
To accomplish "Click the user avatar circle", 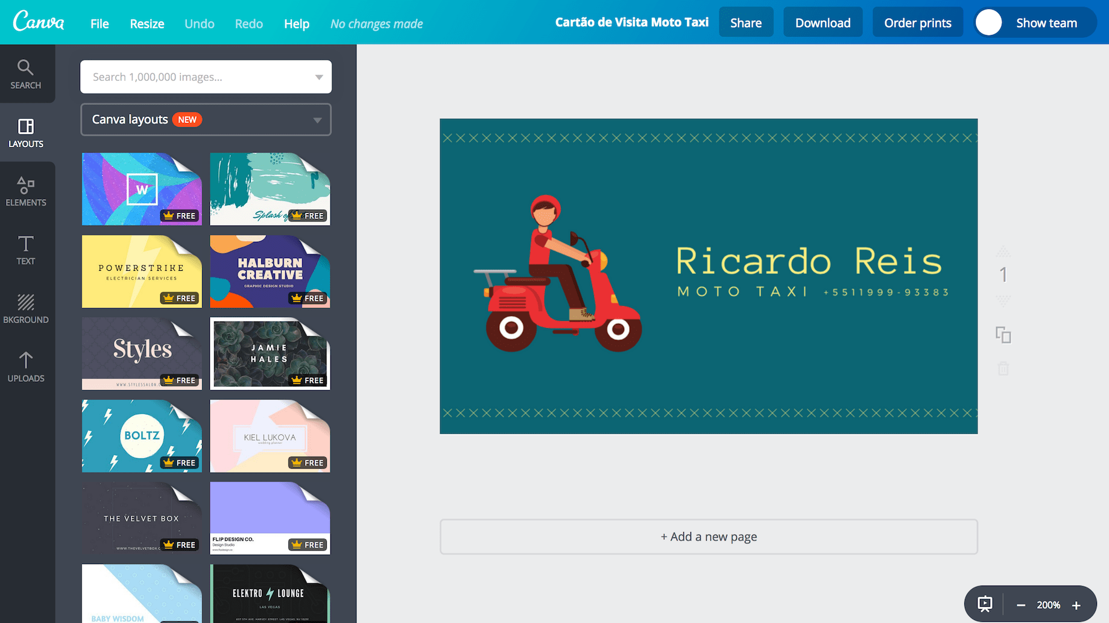I will (989, 22).
